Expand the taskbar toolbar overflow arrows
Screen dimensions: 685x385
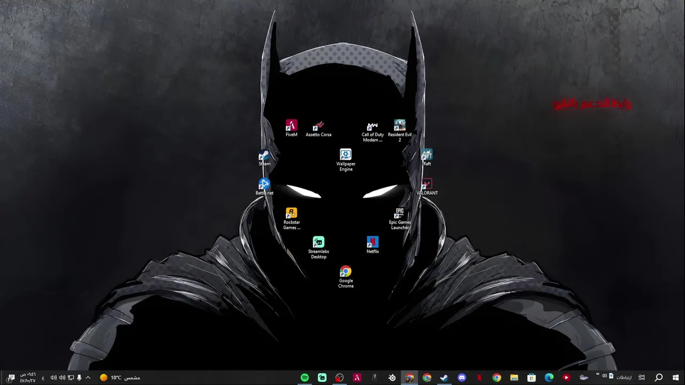[x=597, y=374]
